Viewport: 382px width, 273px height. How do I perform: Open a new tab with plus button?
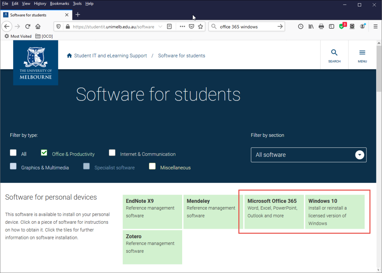pos(78,15)
